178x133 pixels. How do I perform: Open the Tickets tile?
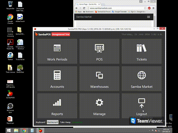pyautogui.click(x=142, y=51)
